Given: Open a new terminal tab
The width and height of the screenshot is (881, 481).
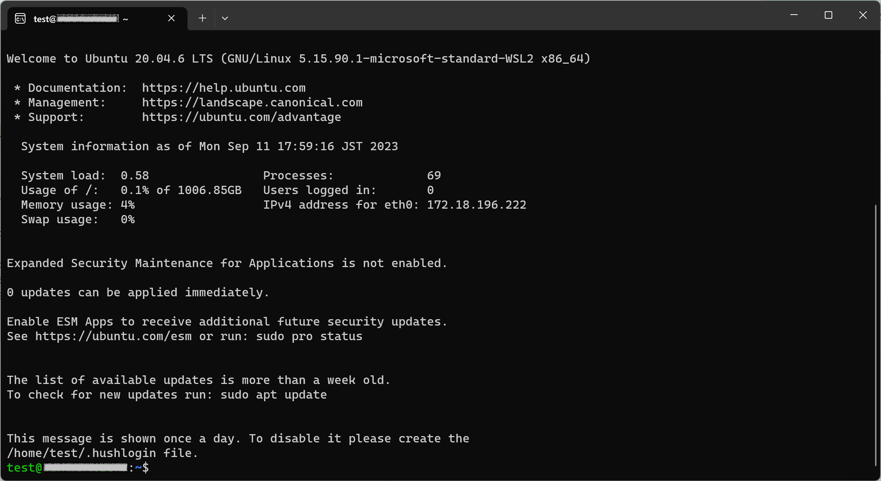Looking at the screenshot, I should pos(202,18).
